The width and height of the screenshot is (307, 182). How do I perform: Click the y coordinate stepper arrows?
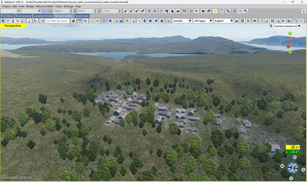[x=95, y=11]
